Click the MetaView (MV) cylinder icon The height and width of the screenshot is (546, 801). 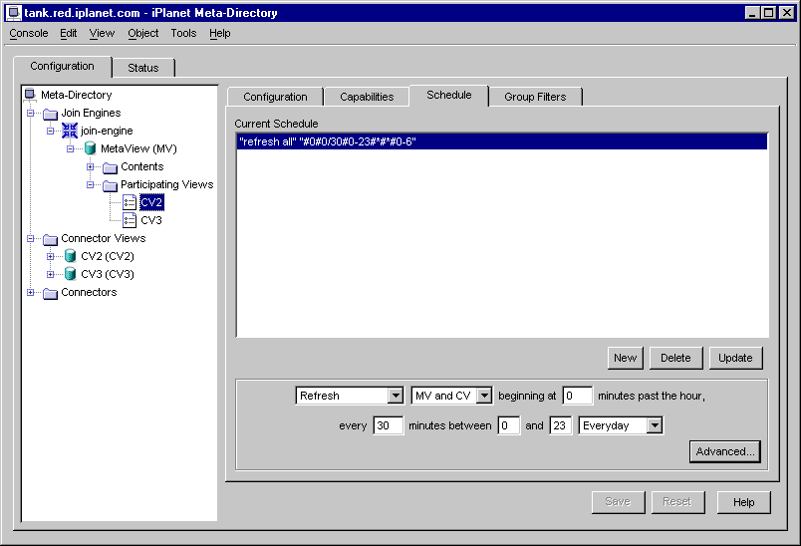(90, 148)
